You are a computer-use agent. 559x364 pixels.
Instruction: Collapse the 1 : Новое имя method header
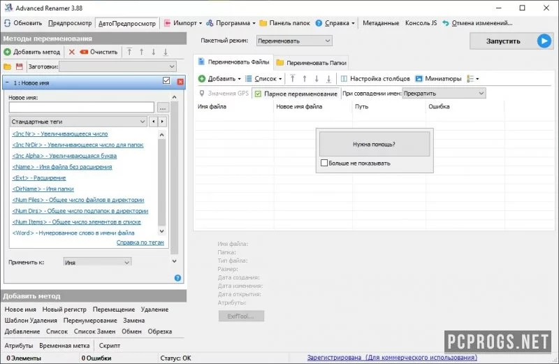(7, 82)
